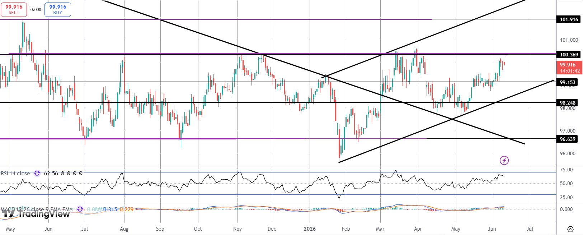Click the Jul label nearest the settings icon
583x235 pixels.
[x=530, y=229]
